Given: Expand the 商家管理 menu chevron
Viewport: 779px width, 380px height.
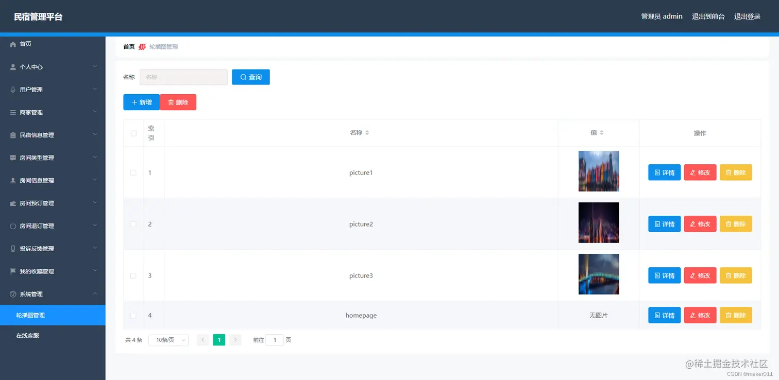Looking at the screenshot, I should 95,112.
